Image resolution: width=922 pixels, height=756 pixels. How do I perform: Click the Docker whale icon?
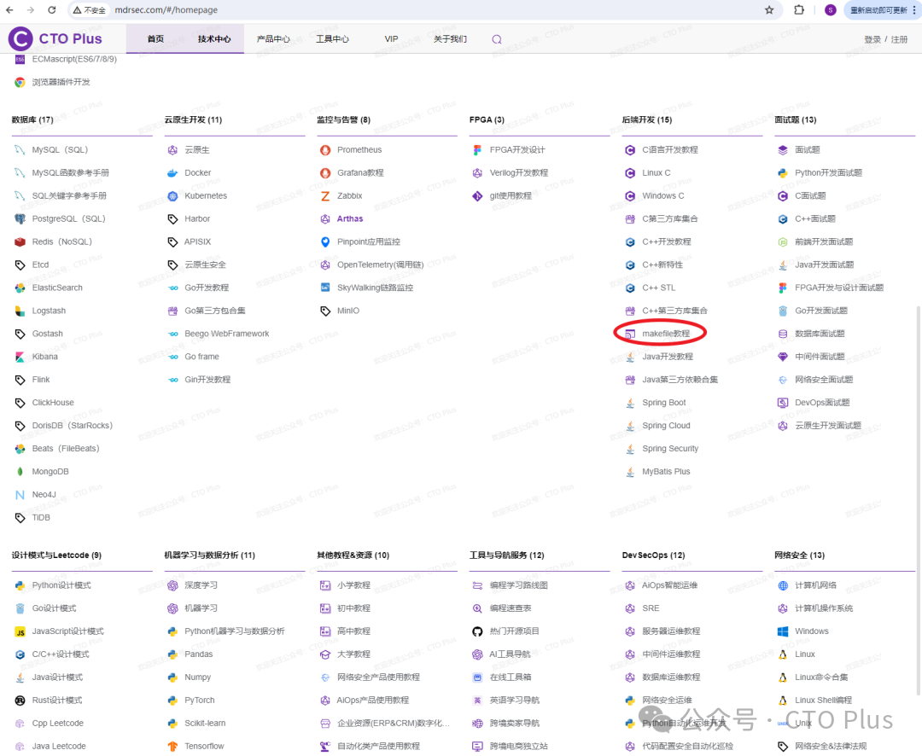pos(172,173)
